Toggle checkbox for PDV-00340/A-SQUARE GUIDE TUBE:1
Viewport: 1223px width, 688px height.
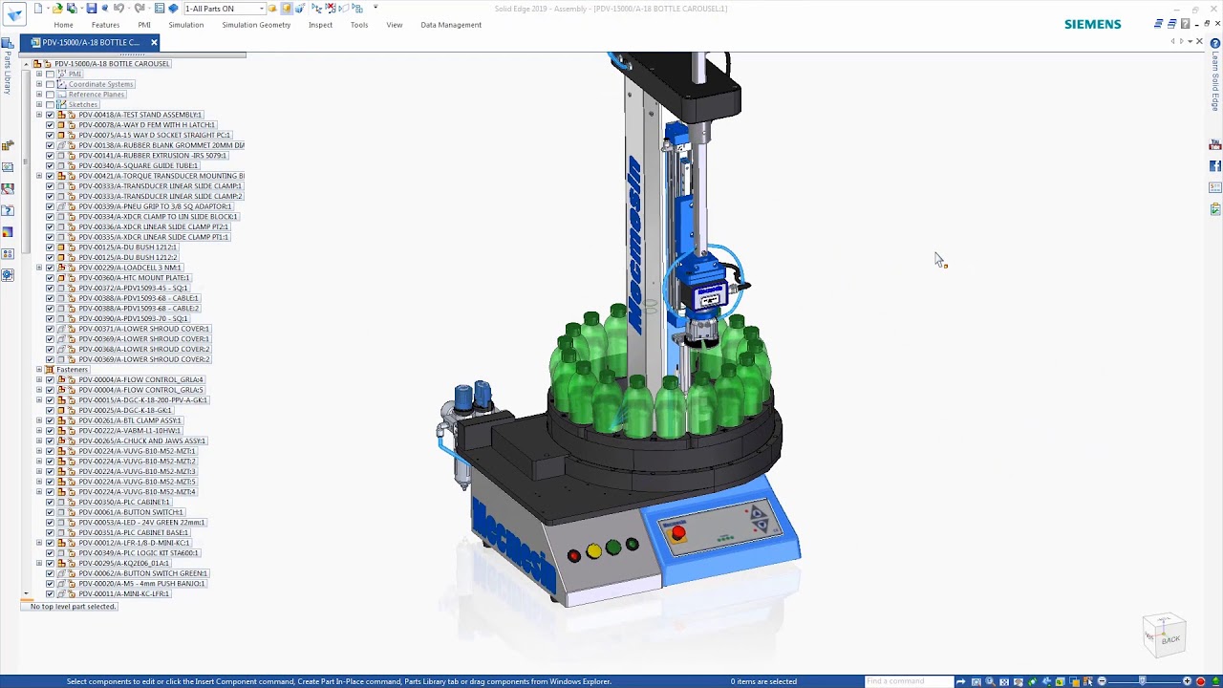pyautogui.click(x=50, y=165)
